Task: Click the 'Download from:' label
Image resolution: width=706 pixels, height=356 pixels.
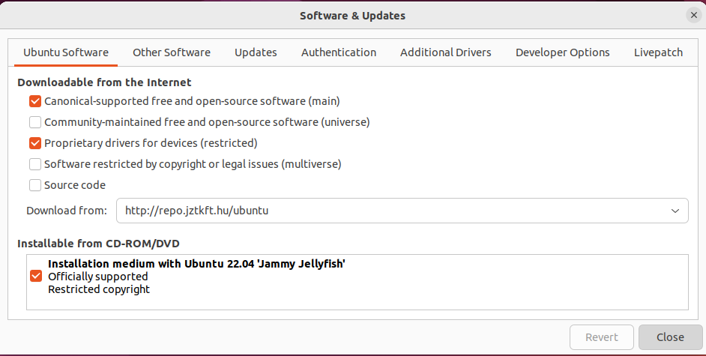Action: [x=67, y=211]
